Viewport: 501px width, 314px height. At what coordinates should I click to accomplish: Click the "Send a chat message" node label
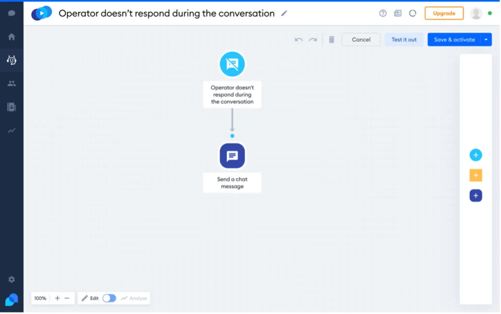[x=232, y=183]
